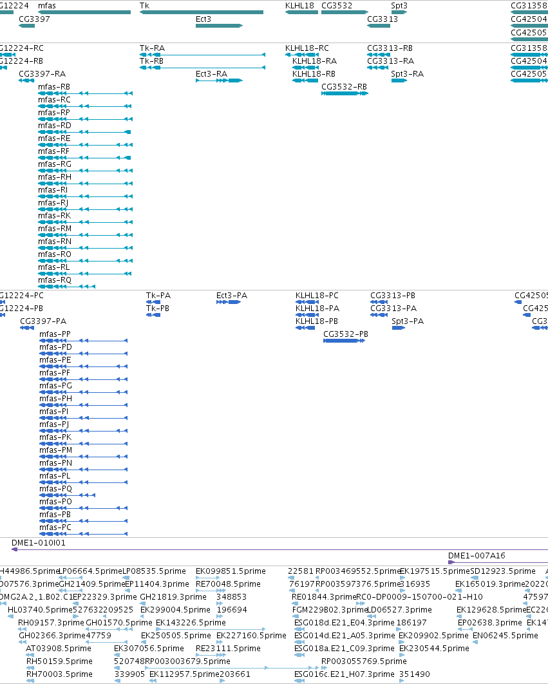Select the mfas-PK protein label

click(x=55, y=437)
